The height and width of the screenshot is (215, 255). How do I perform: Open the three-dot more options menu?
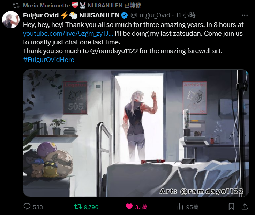pos(245,15)
